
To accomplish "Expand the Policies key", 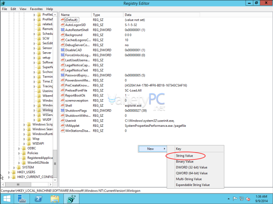I will point(19,153).
